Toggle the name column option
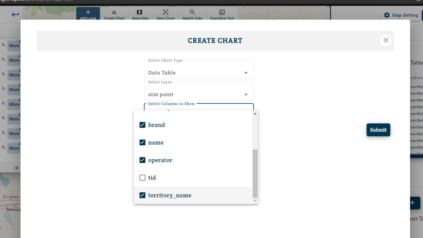Image resolution: width=423 pixels, height=238 pixels. tap(143, 143)
